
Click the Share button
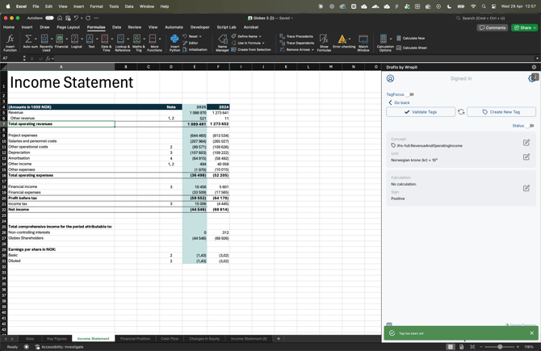524,27
